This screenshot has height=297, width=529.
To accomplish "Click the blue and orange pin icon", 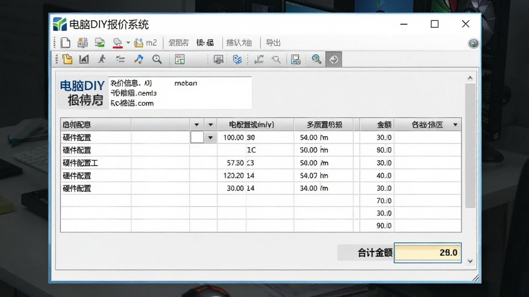I will [138, 59].
